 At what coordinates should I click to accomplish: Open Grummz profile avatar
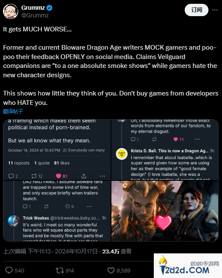(x=11, y=11)
